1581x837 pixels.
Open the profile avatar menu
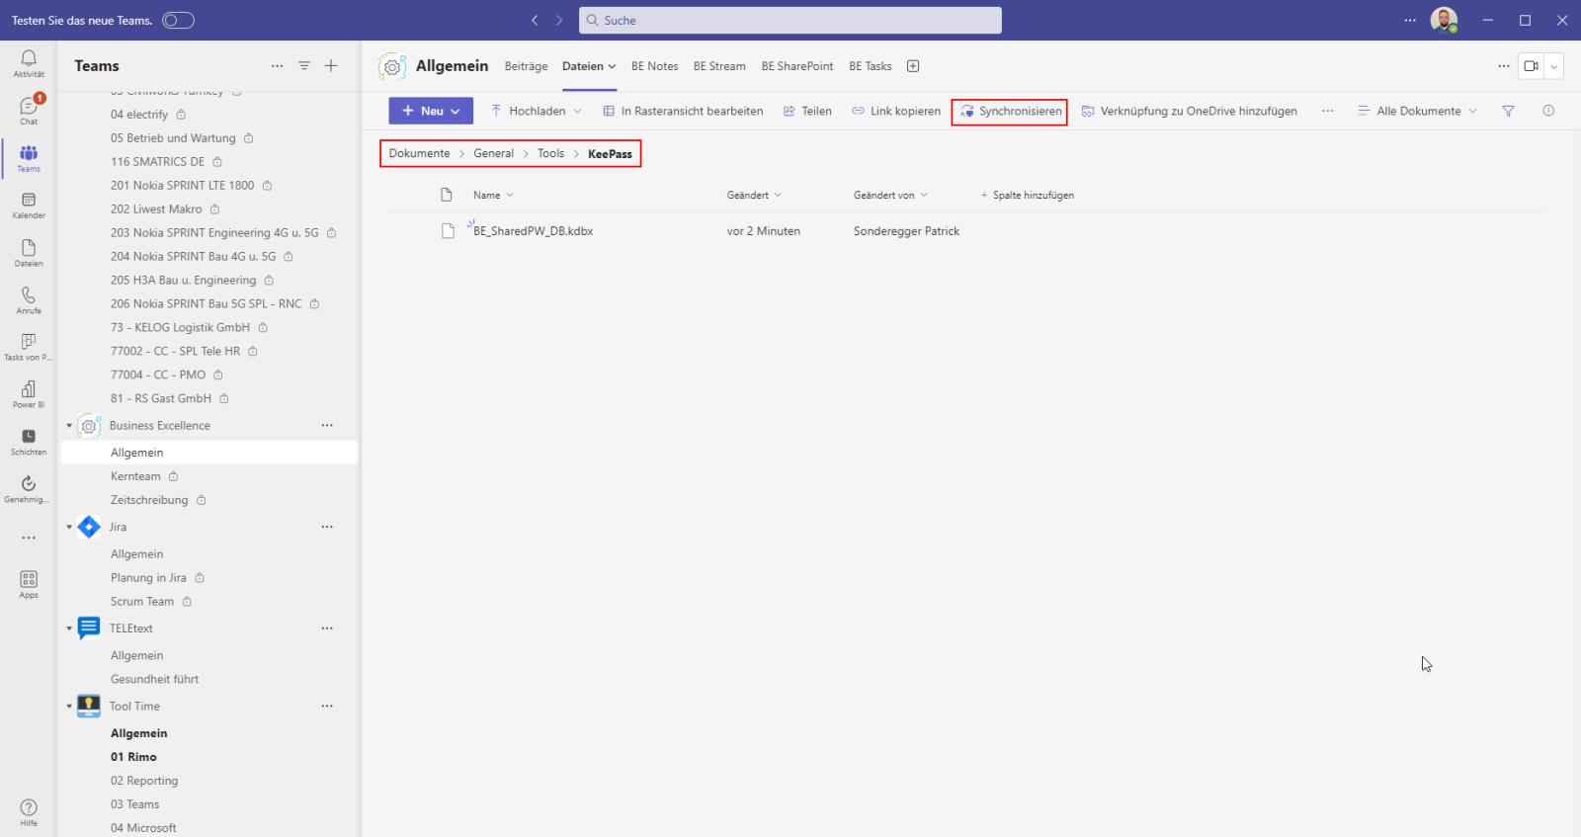pyautogui.click(x=1444, y=20)
